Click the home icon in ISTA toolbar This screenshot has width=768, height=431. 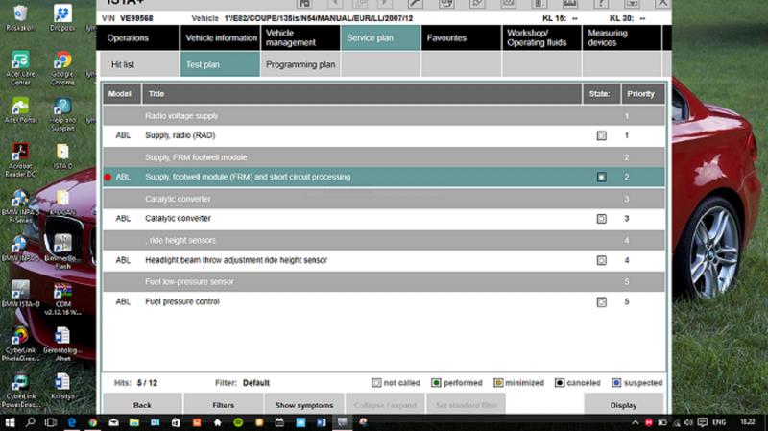pos(304,4)
